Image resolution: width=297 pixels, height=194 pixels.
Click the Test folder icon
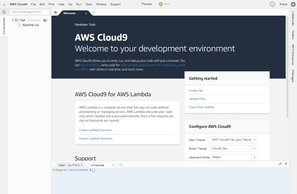pyautogui.click(x=17, y=20)
